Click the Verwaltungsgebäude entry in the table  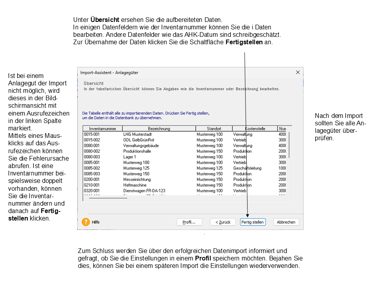tap(141, 146)
